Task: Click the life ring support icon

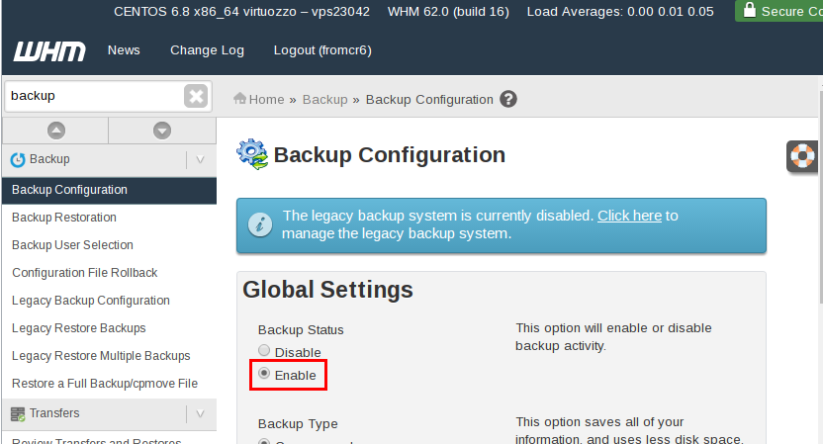Action: pyautogui.click(x=802, y=156)
